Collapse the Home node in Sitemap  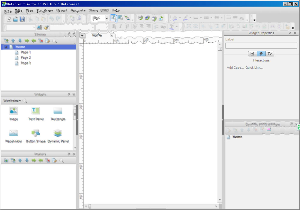[5, 47]
